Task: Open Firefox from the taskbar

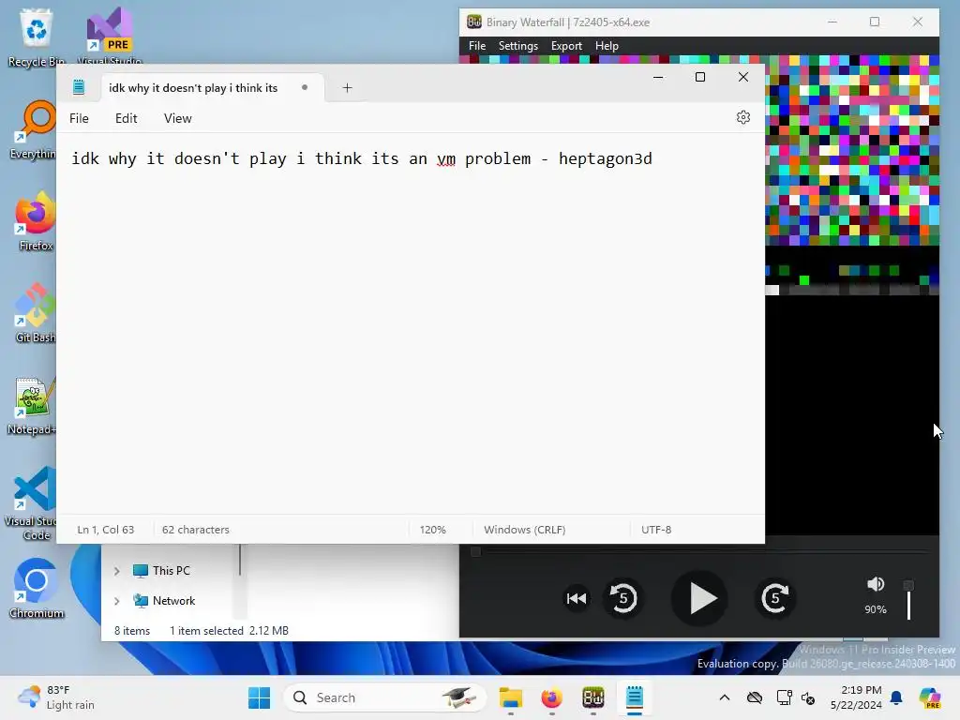Action: tap(551, 697)
